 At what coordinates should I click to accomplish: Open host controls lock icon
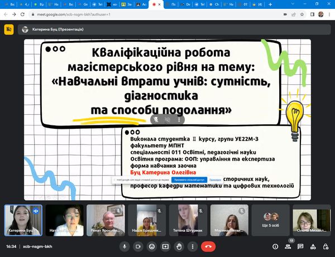click(x=326, y=246)
